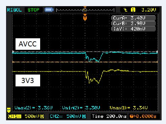Click the CH2 bandwidth limit B icon

pos(84,116)
